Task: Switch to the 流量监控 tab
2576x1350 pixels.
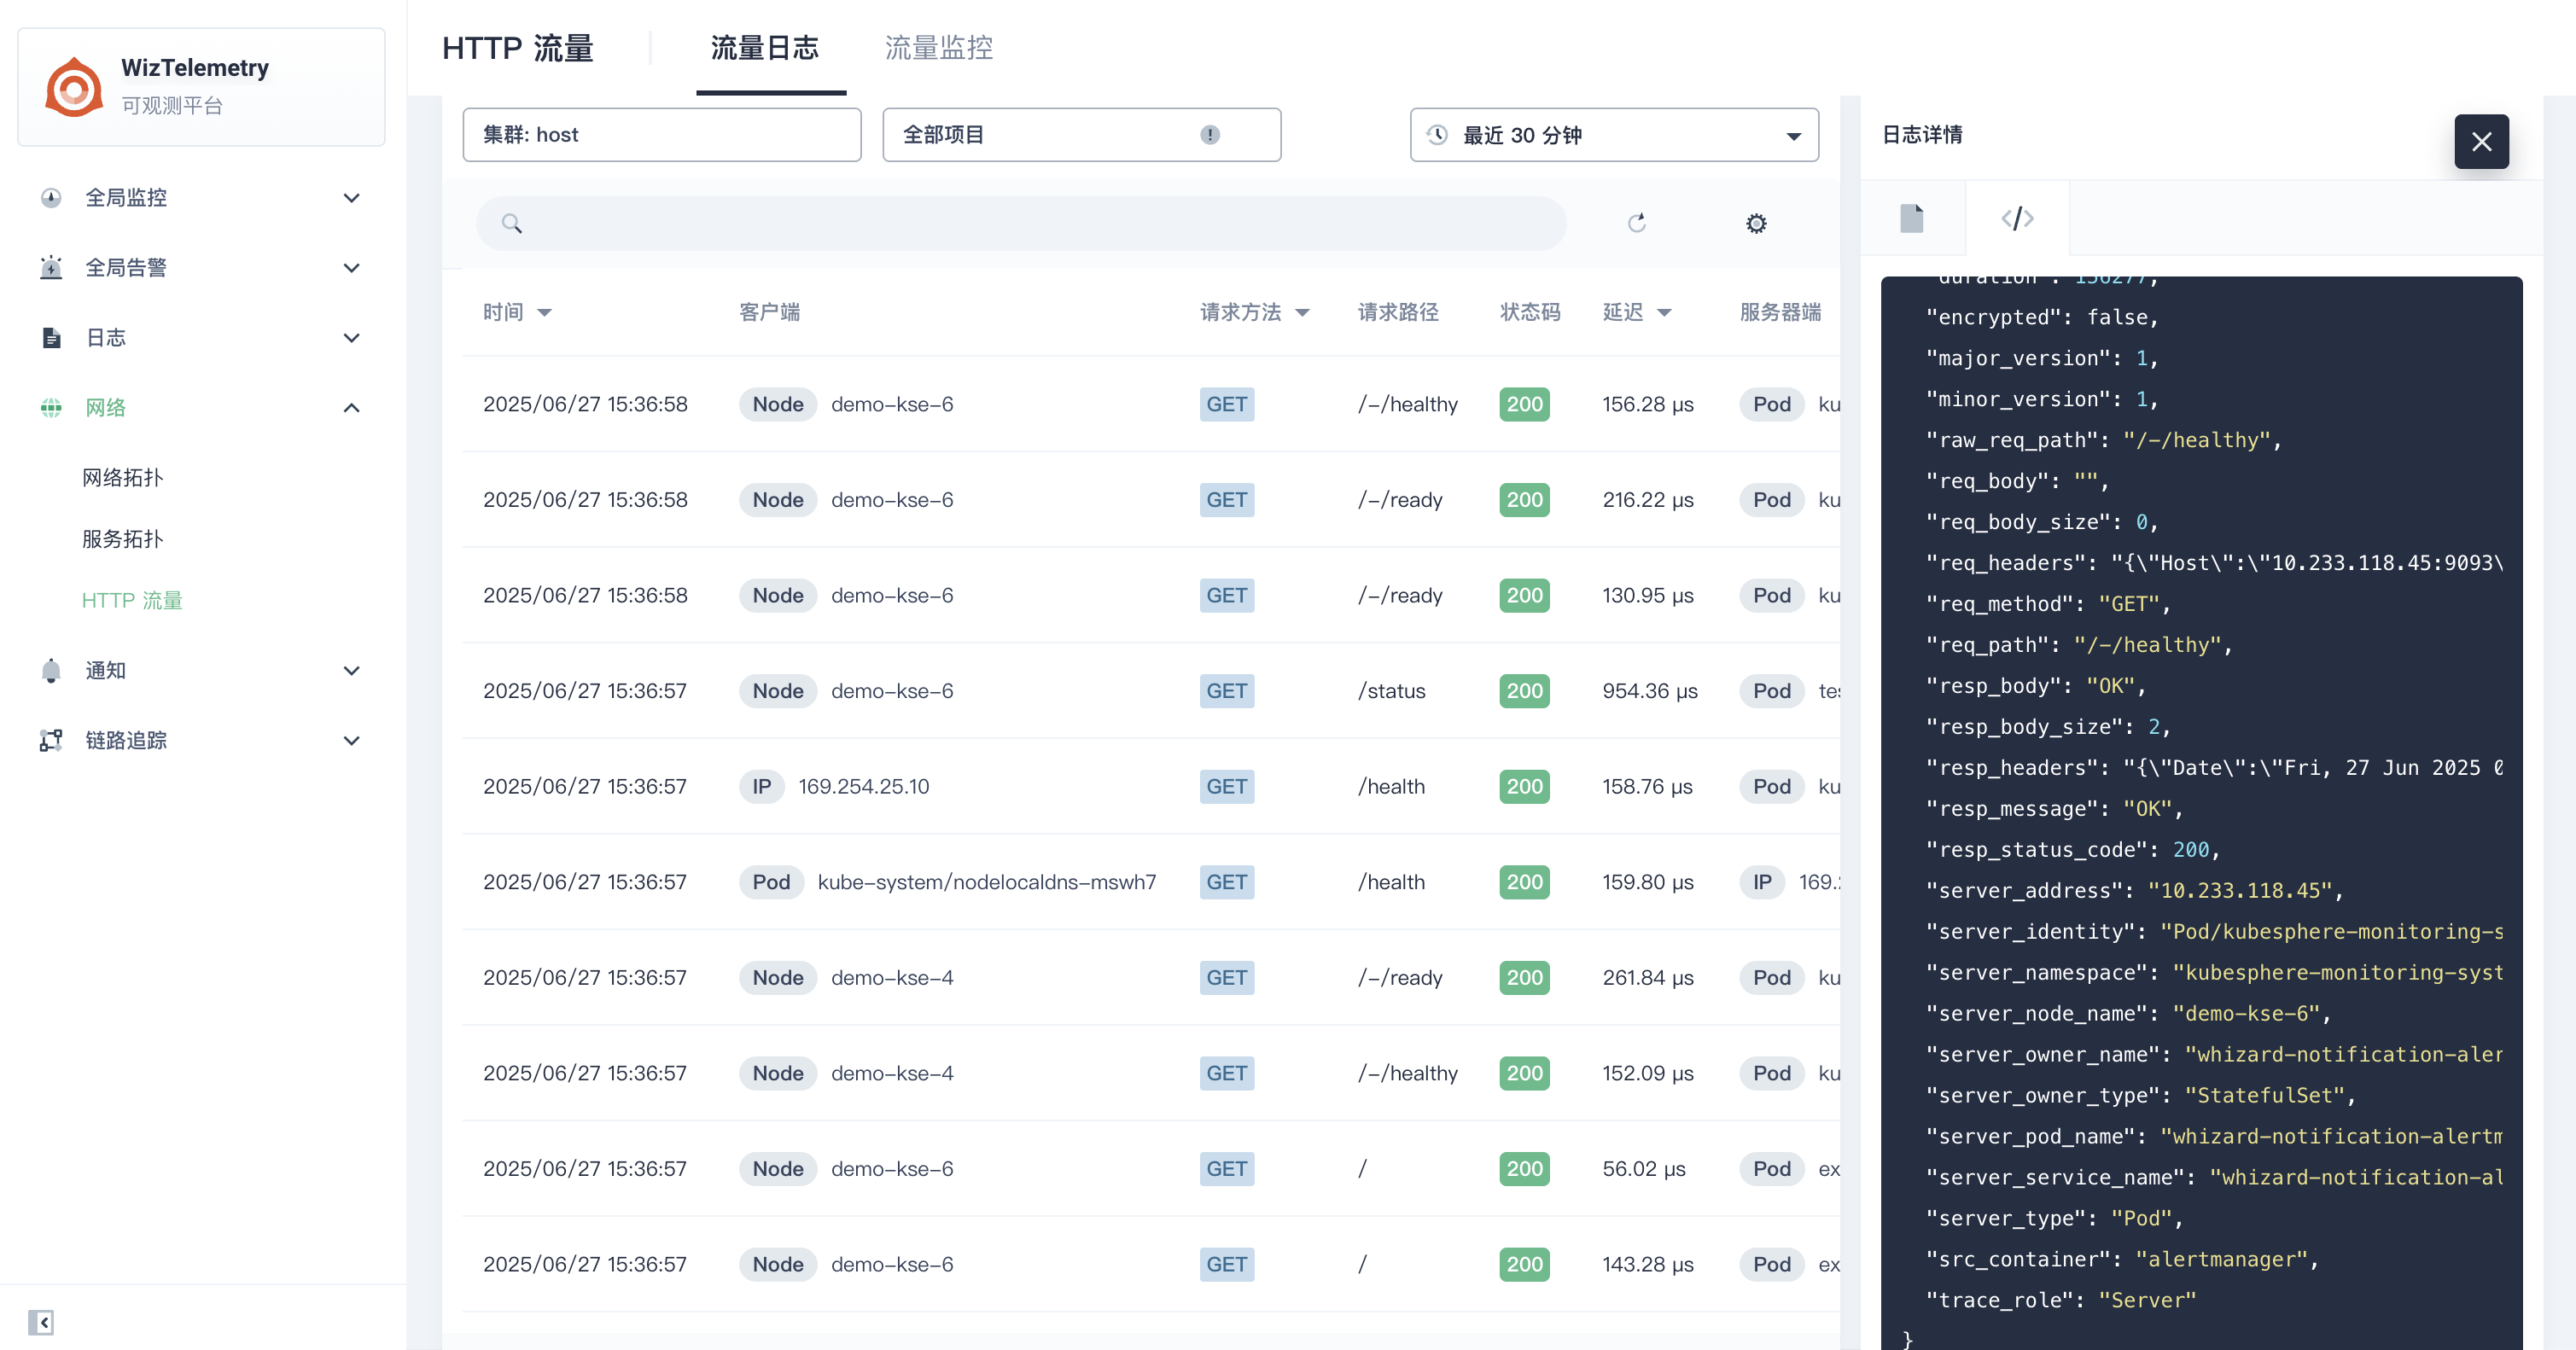Action: pos(938,48)
